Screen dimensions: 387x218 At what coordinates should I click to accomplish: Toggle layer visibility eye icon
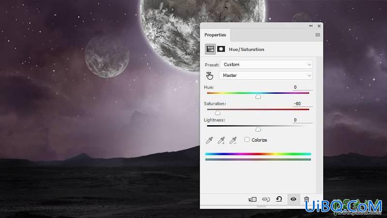click(293, 199)
